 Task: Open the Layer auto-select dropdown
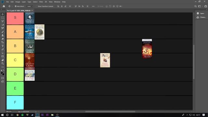30,6
